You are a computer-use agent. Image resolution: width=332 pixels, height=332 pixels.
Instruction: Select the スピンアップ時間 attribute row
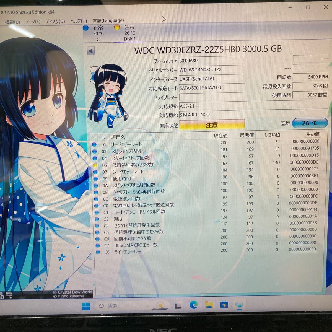coord(206,150)
